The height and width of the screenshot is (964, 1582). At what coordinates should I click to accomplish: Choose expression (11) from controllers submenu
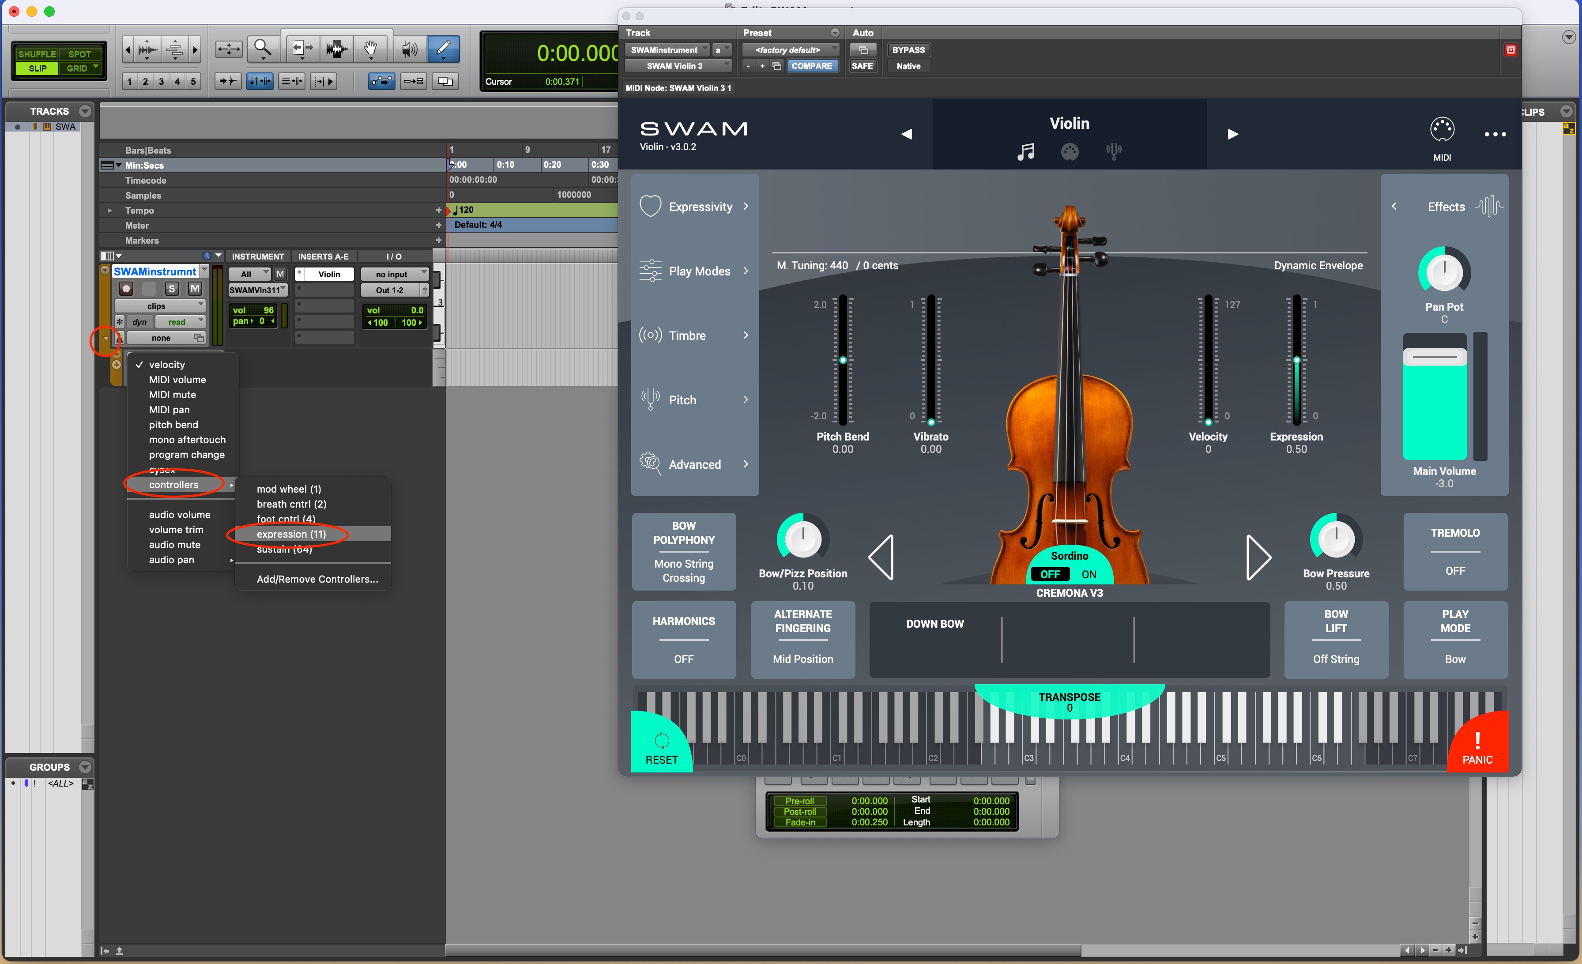(291, 534)
